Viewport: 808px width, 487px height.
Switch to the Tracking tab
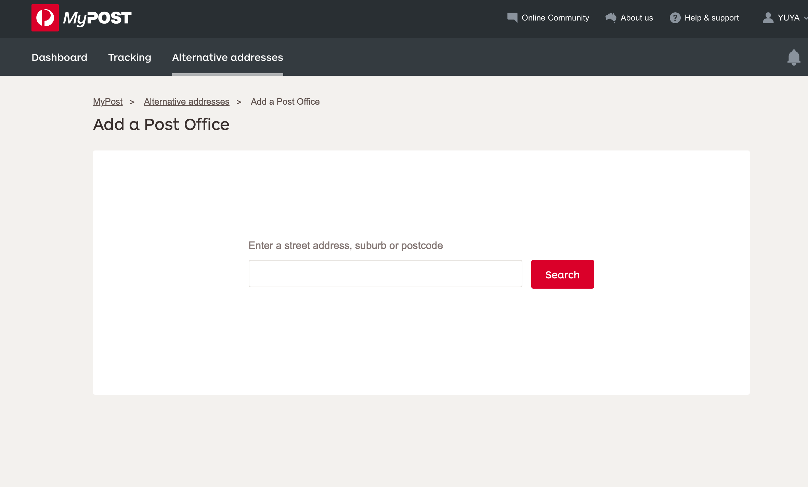pyautogui.click(x=130, y=57)
